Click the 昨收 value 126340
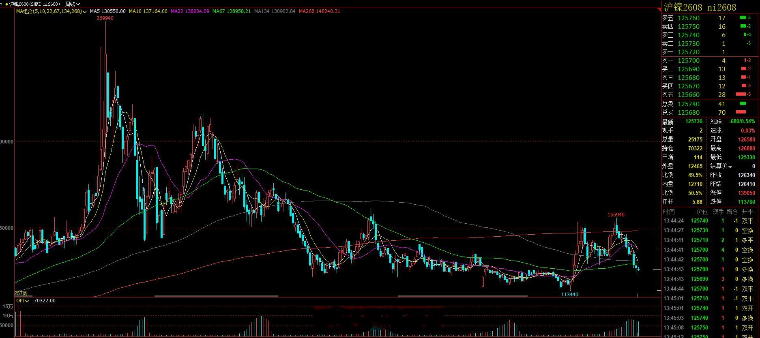The height and width of the screenshot is (338, 760). (747, 175)
